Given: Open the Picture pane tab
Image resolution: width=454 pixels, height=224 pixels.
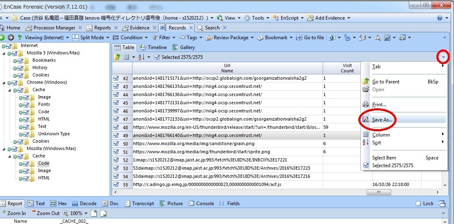Looking at the screenshot, I should pos(171,204).
